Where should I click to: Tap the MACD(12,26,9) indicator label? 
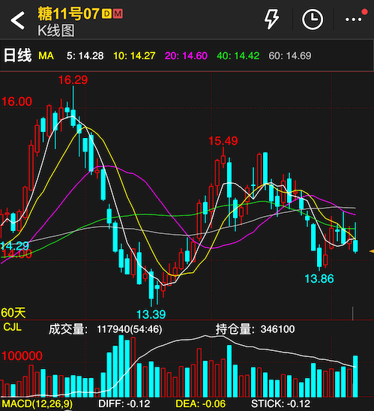coord(37,403)
